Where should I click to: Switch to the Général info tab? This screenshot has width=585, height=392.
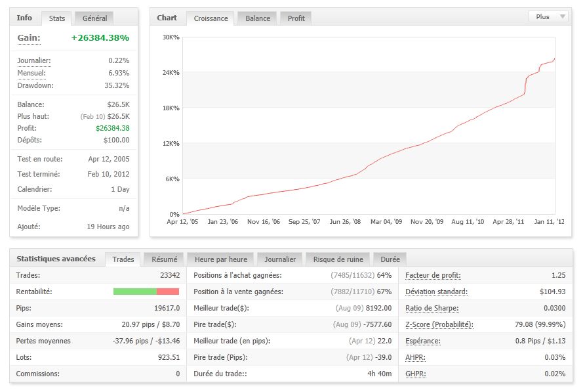[94, 18]
